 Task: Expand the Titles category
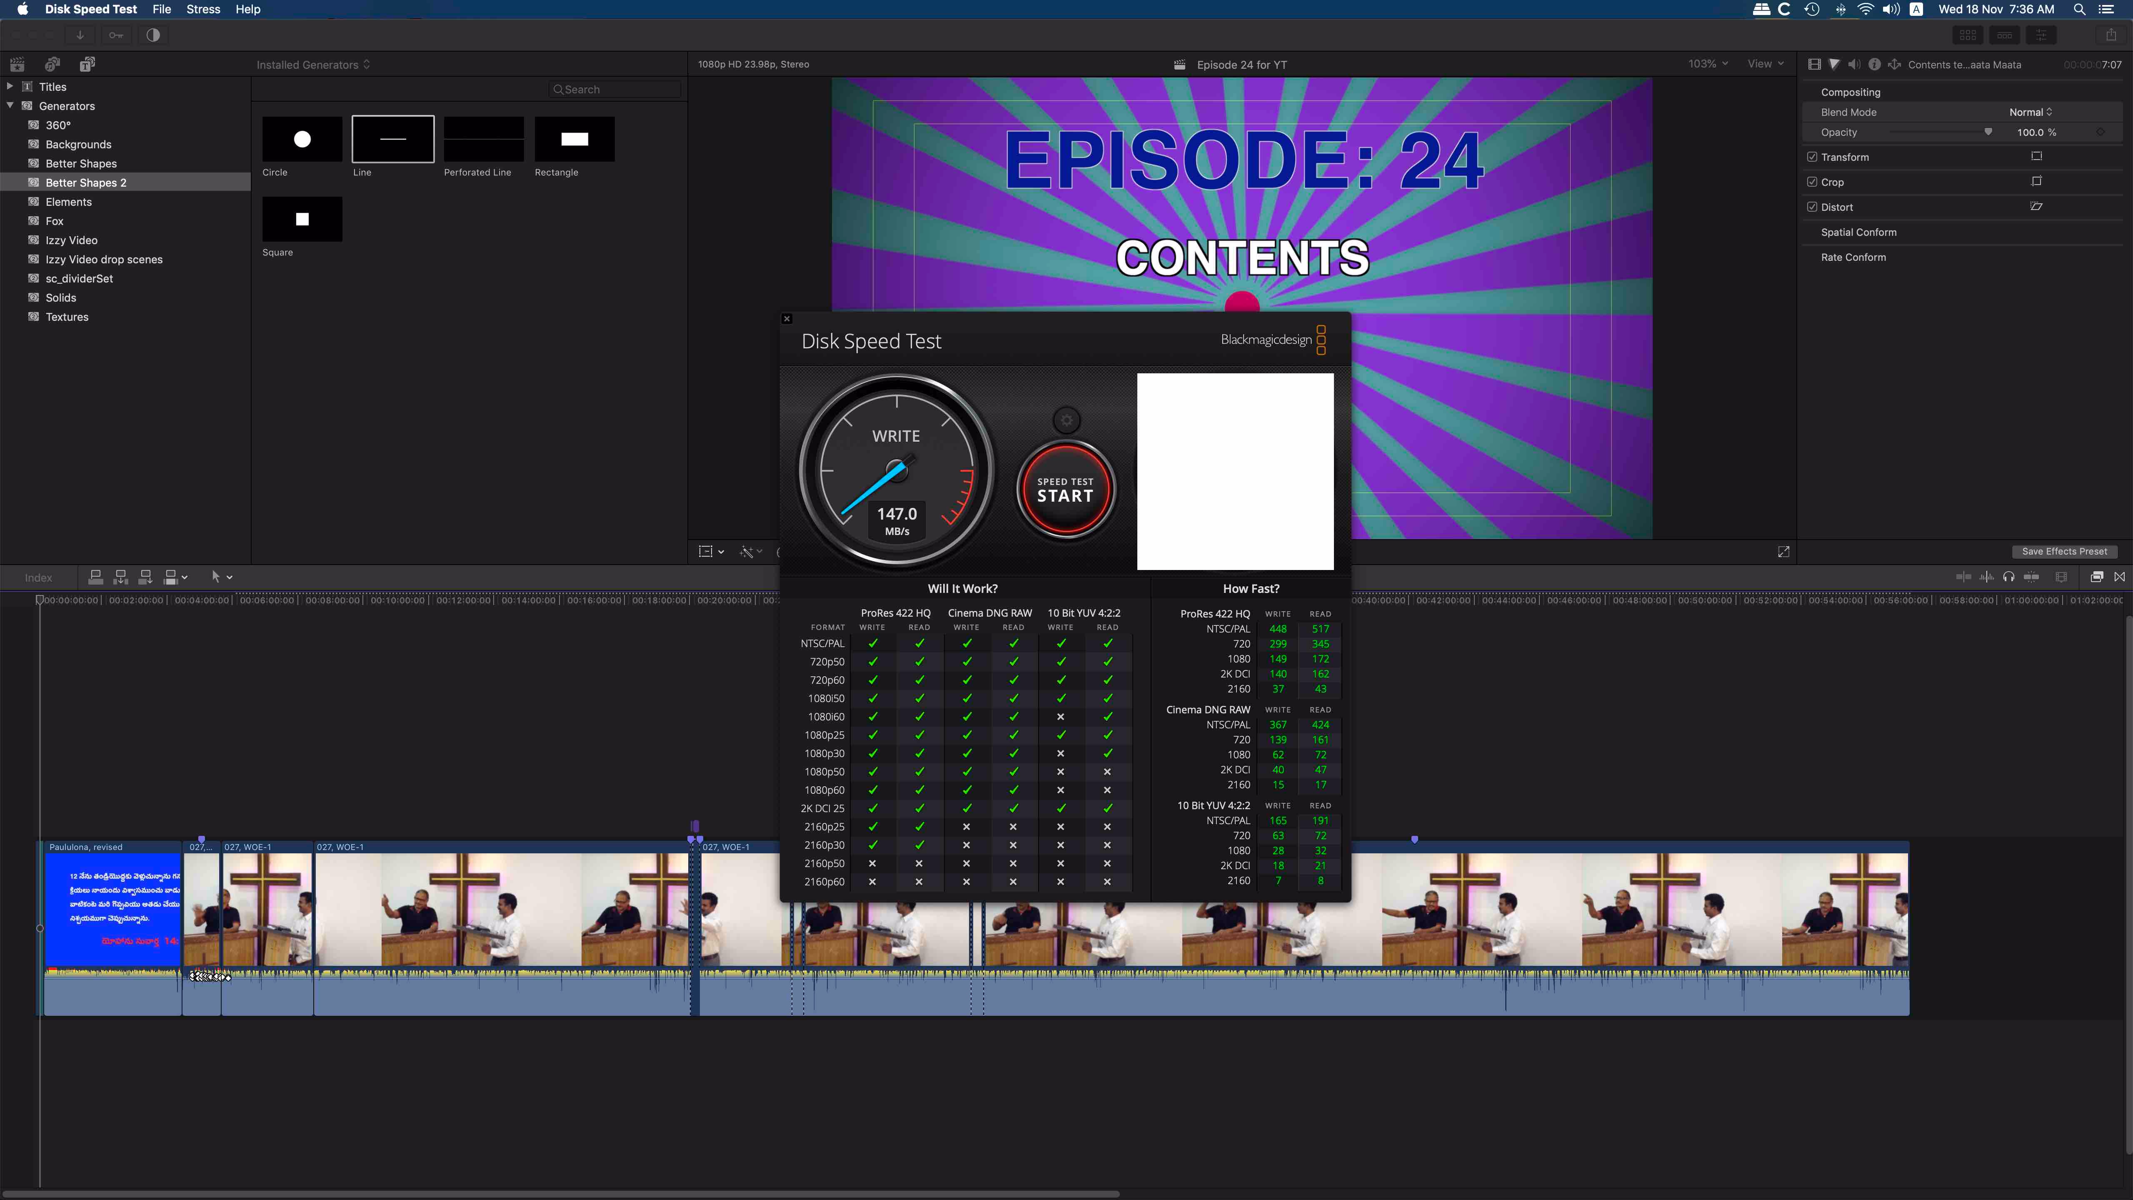click(10, 86)
